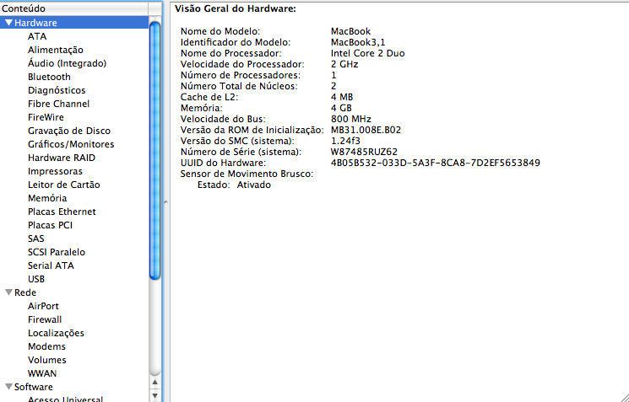Image resolution: width=629 pixels, height=402 pixels.
Task: Click the MacBook3,1 model identifier
Action: (x=358, y=42)
